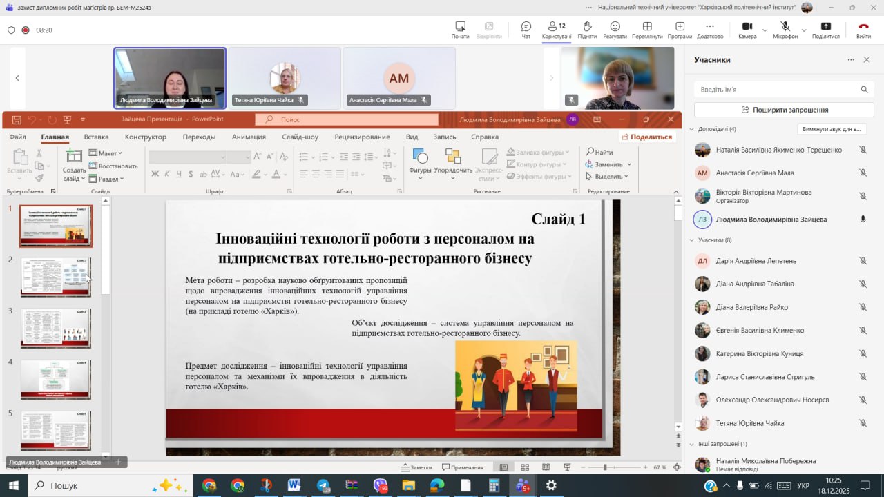The height and width of the screenshot is (497, 884).
Task: Click the Raise hand icon
Action: [587, 30]
